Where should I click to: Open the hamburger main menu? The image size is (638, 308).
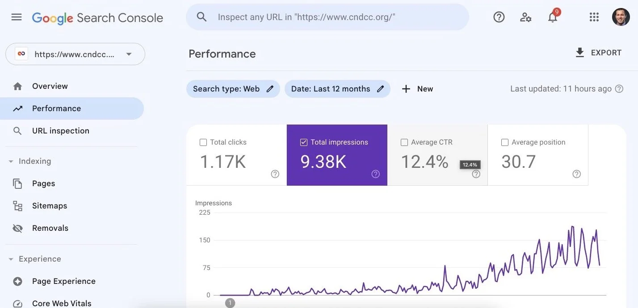[x=17, y=17]
